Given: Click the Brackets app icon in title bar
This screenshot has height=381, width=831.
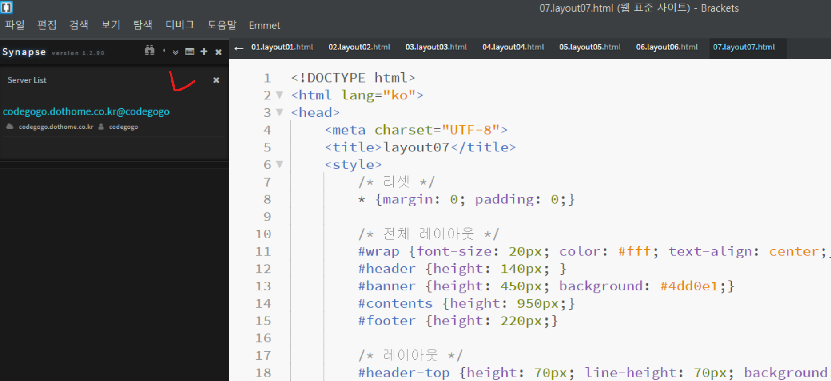Looking at the screenshot, I should point(7,8).
